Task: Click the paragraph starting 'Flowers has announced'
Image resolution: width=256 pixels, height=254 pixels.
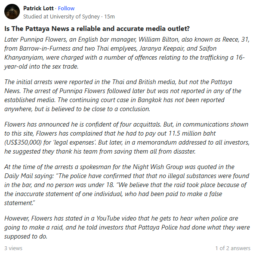Action: [x=127, y=138]
